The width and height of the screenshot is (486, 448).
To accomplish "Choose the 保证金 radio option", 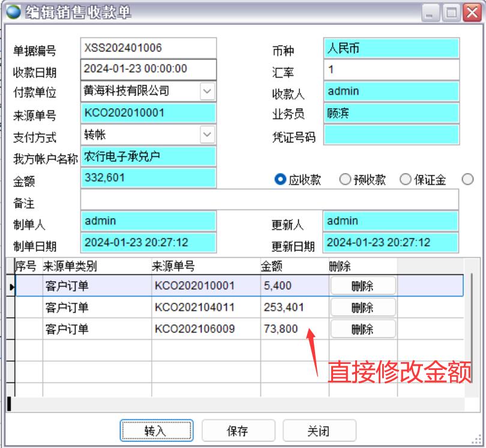I will coord(406,180).
